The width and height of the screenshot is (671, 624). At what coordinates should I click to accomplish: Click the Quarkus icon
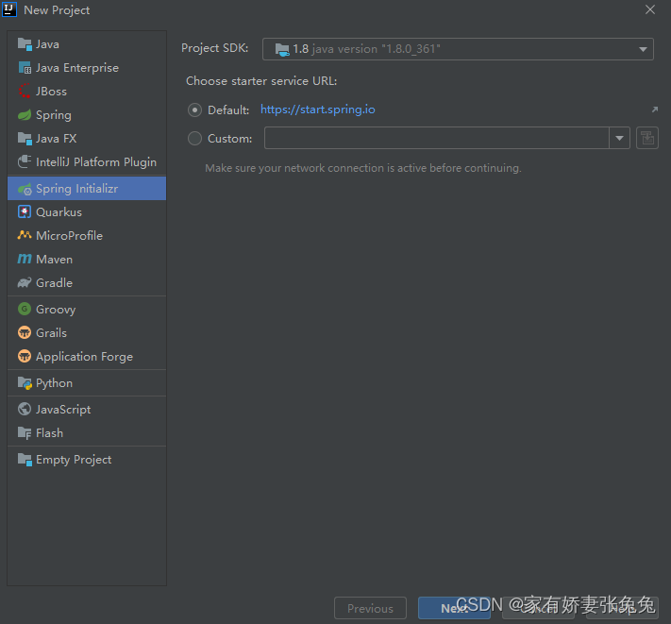(25, 211)
